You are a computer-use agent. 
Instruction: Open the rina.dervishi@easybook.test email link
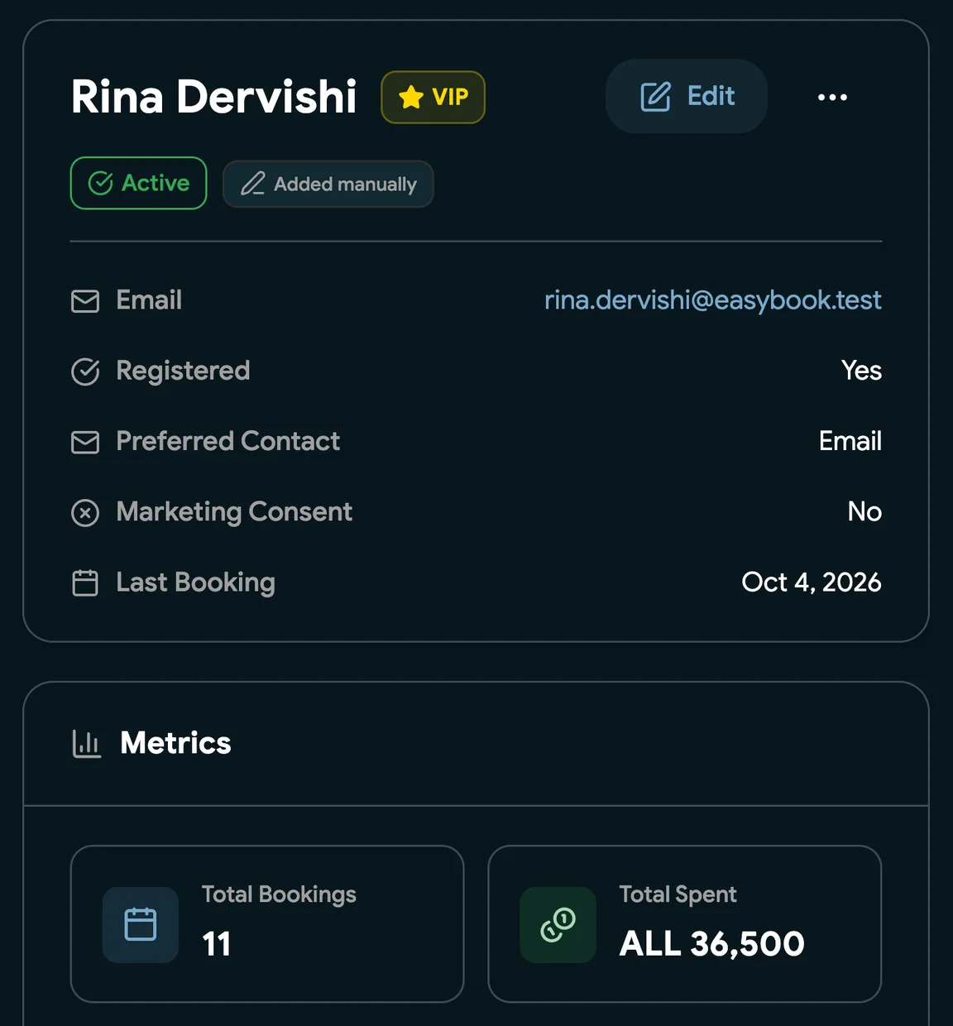(x=712, y=300)
